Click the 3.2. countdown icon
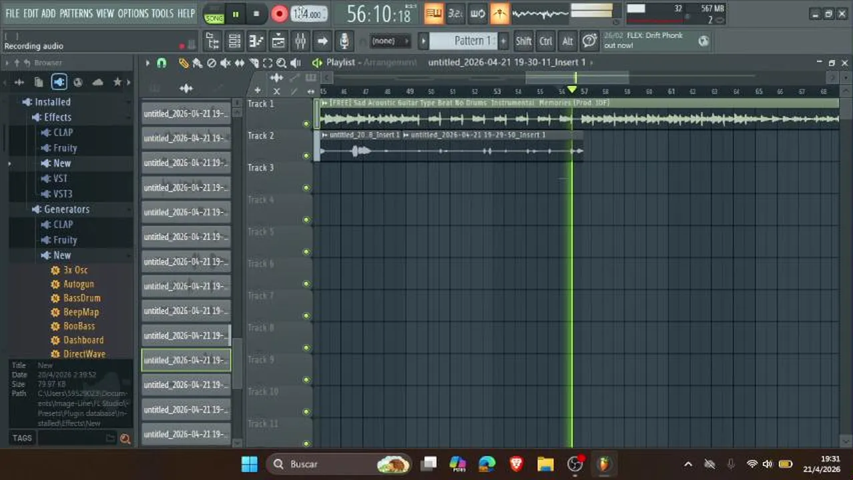The image size is (853, 480). click(456, 13)
